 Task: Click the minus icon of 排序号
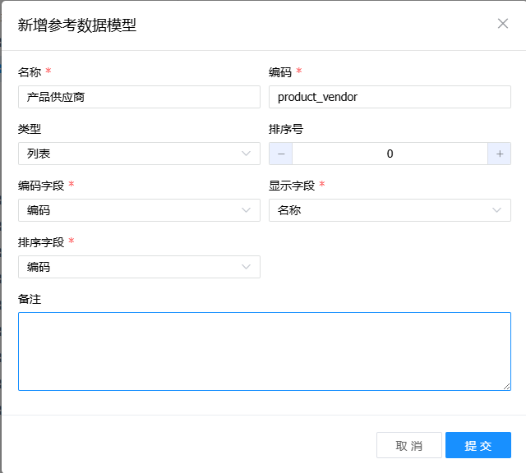click(x=280, y=154)
